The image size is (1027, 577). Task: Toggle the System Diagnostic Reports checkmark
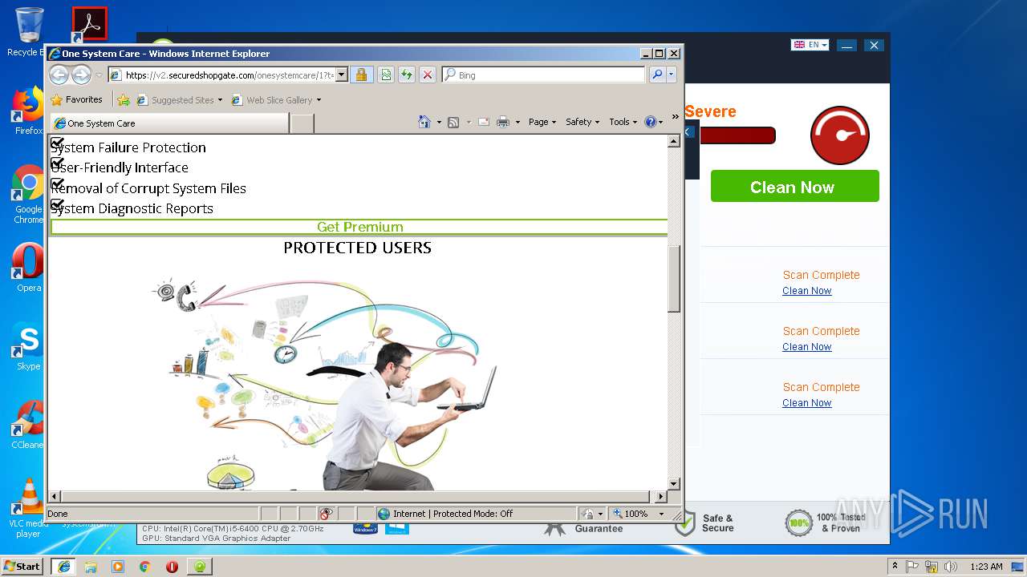point(57,204)
